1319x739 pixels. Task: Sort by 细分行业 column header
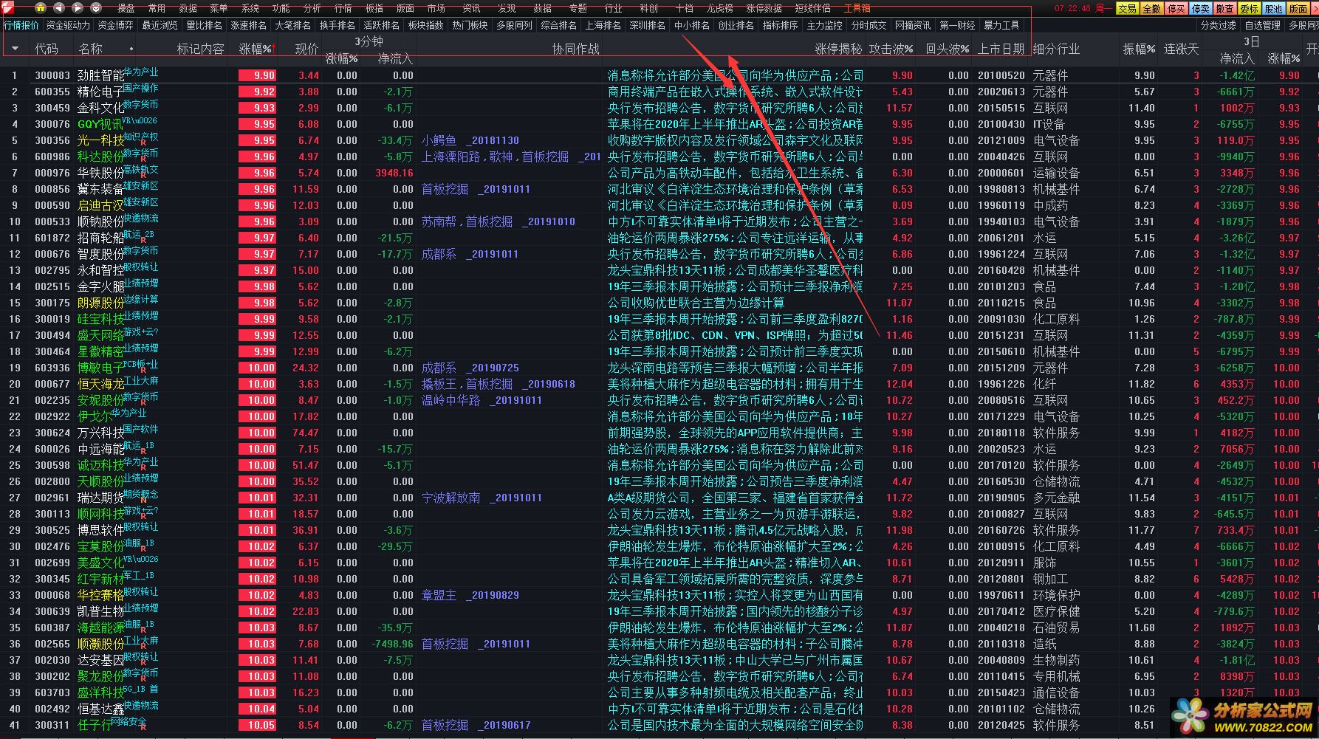coord(1056,49)
